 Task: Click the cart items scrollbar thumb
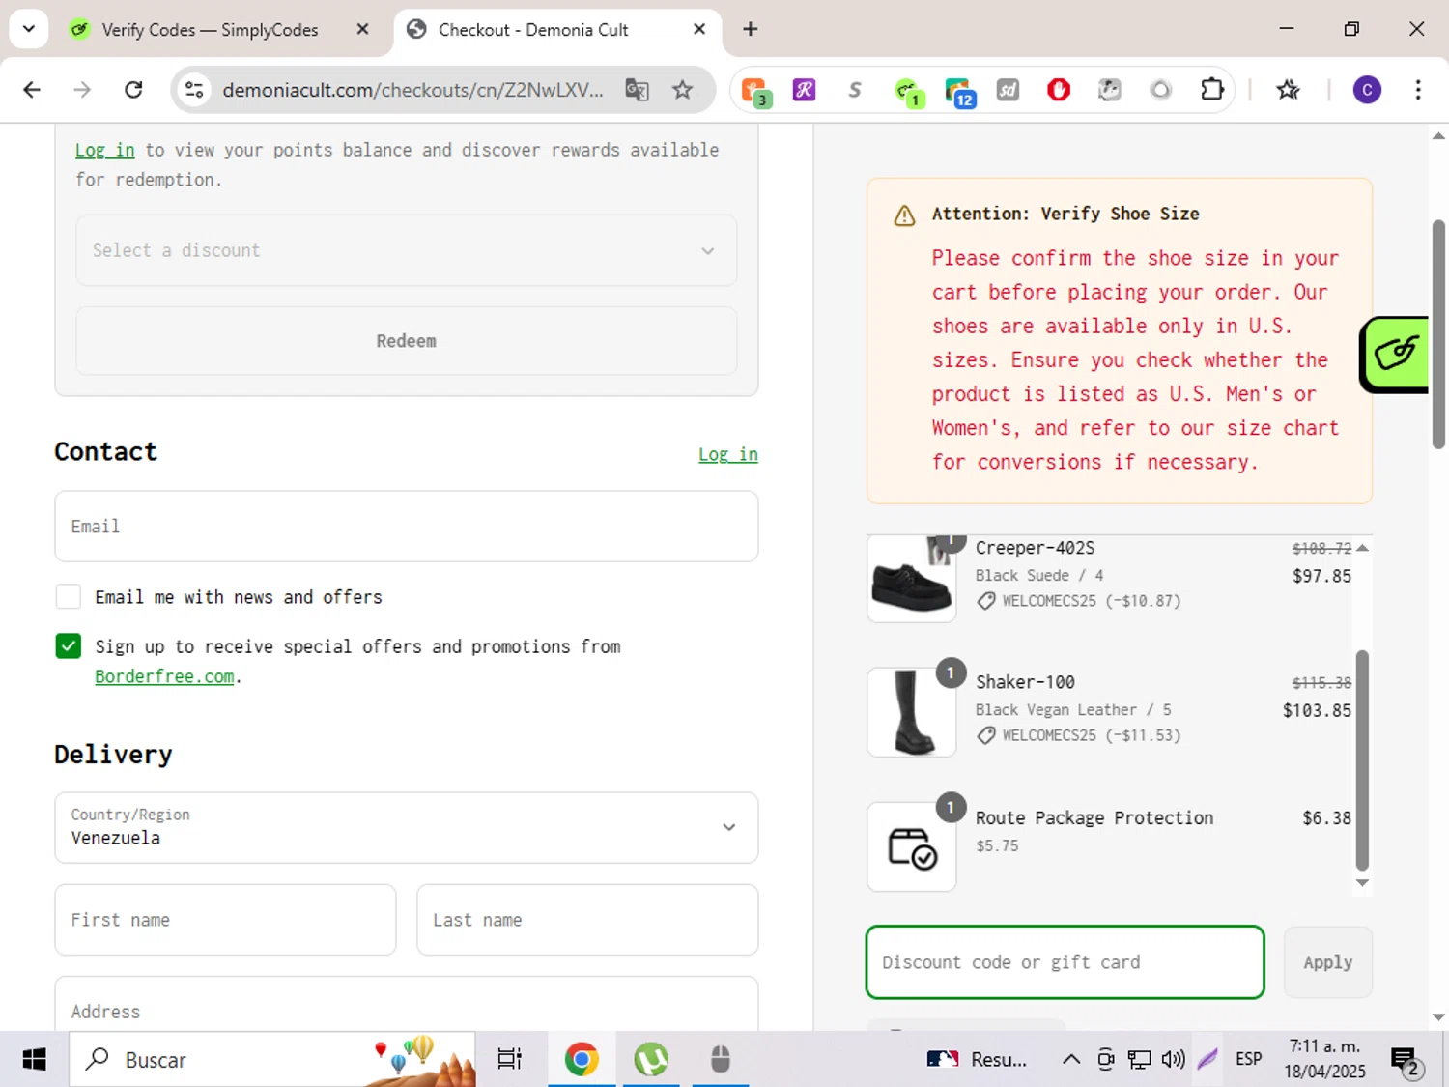[x=1362, y=760]
